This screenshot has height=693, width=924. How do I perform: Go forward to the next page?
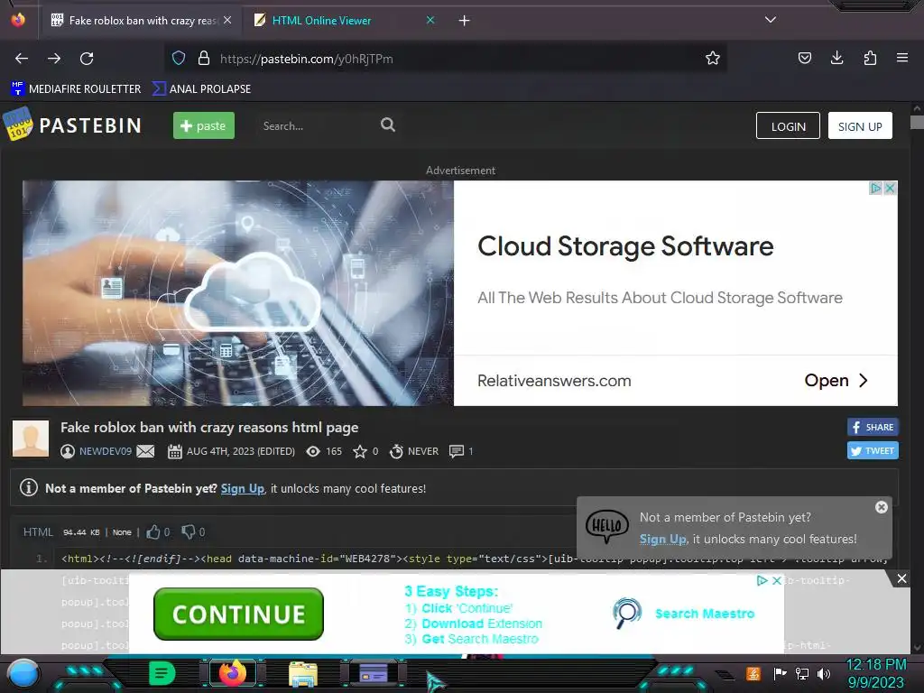tap(54, 59)
